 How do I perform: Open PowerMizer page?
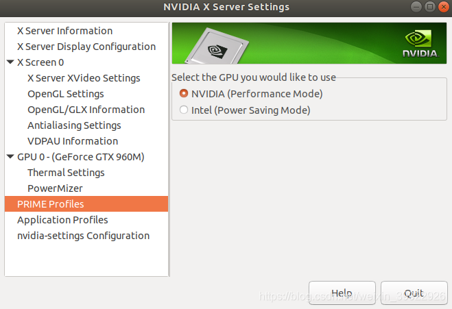(x=55, y=188)
